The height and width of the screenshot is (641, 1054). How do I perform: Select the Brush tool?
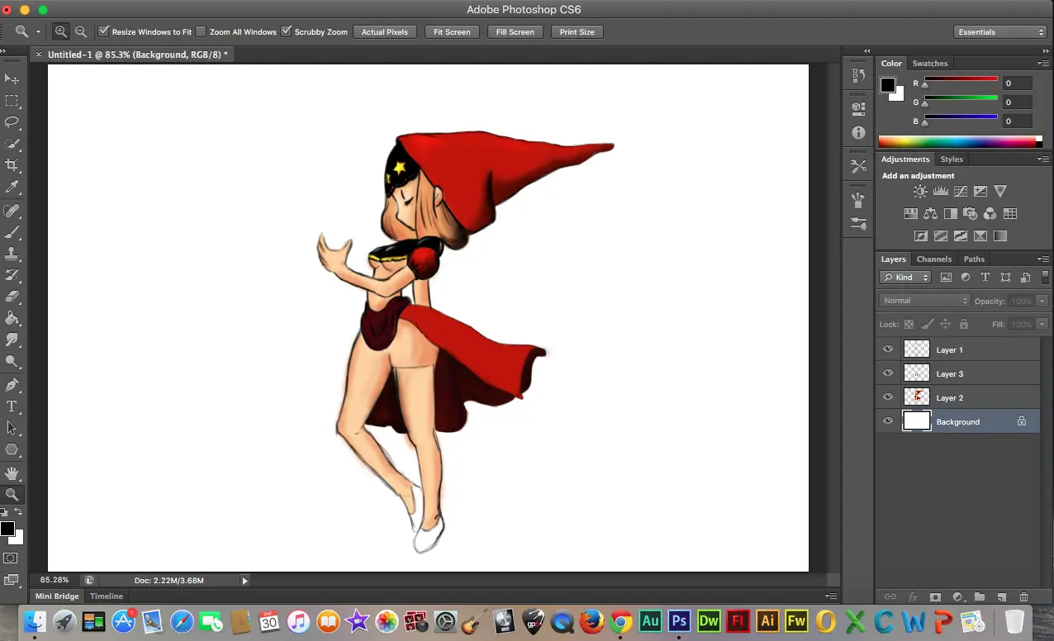click(x=12, y=232)
